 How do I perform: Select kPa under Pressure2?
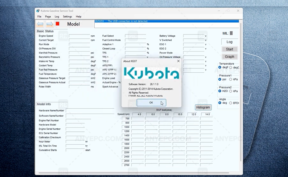(x=231, y=91)
